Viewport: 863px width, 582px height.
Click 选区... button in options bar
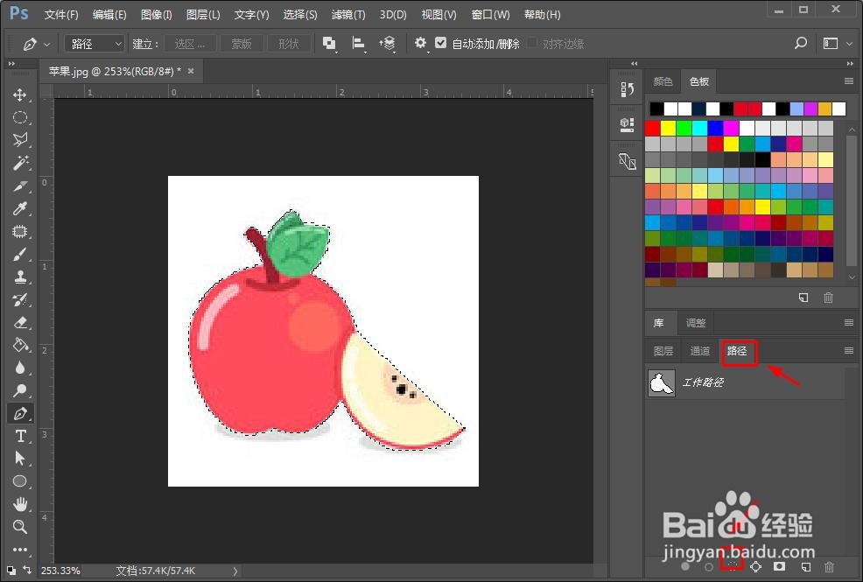point(190,44)
